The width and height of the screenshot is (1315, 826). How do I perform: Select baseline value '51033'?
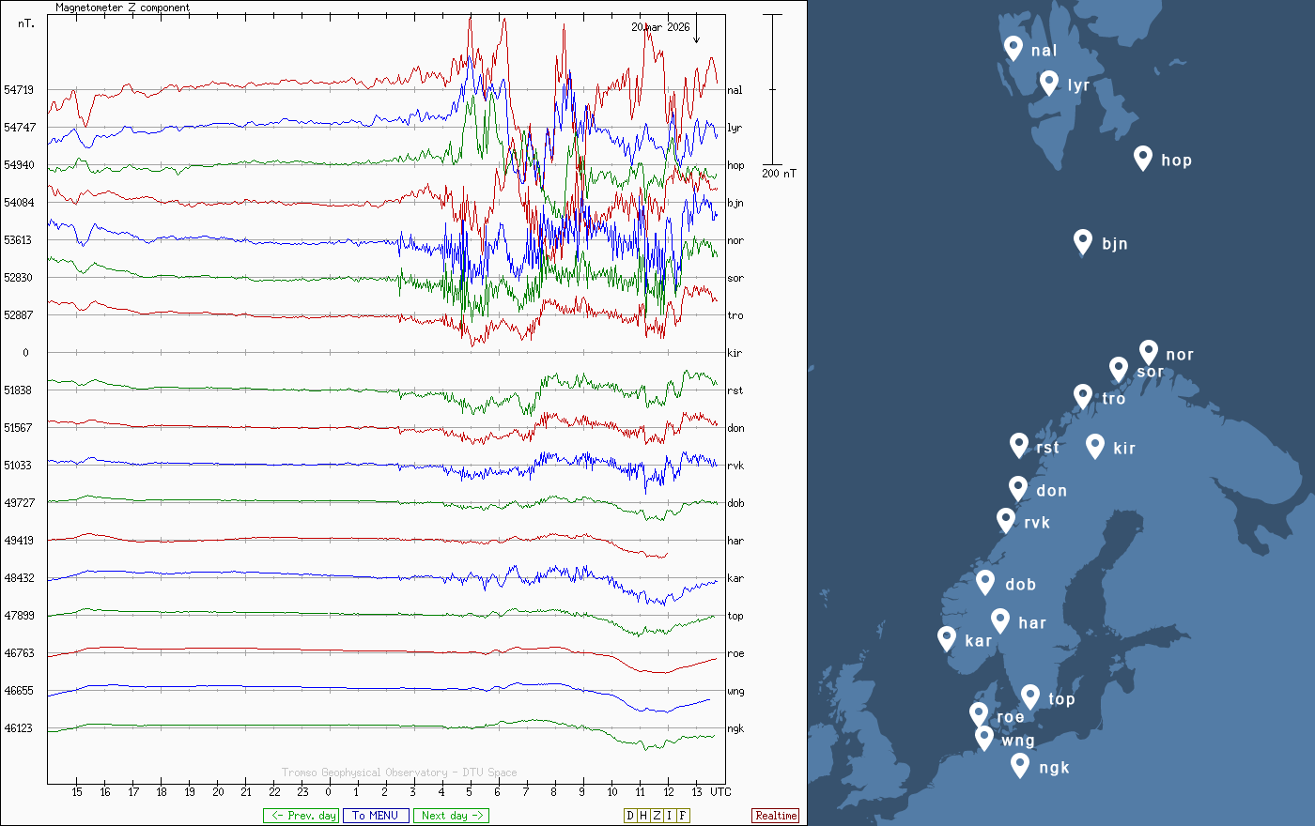(19, 466)
